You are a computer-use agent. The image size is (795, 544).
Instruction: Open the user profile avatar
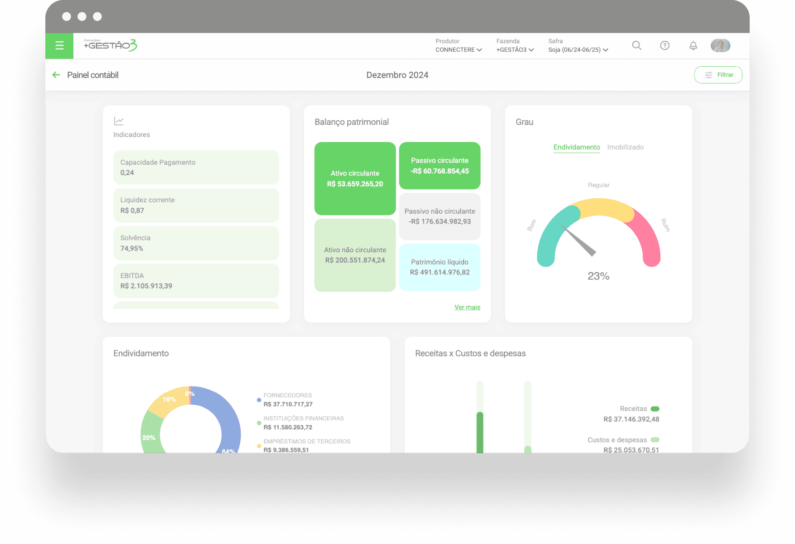pyautogui.click(x=720, y=45)
